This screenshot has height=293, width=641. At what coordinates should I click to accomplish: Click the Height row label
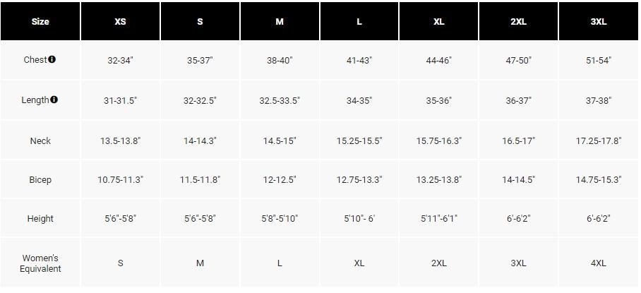coord(40,218)
